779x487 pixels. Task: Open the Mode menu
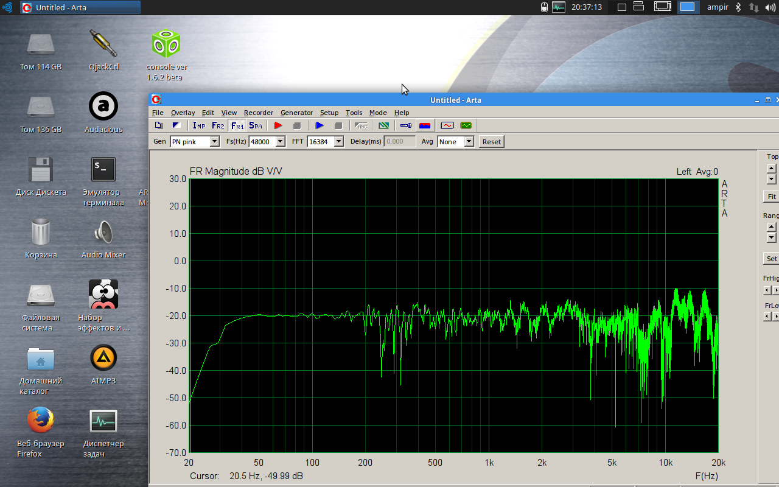point(378,113)
